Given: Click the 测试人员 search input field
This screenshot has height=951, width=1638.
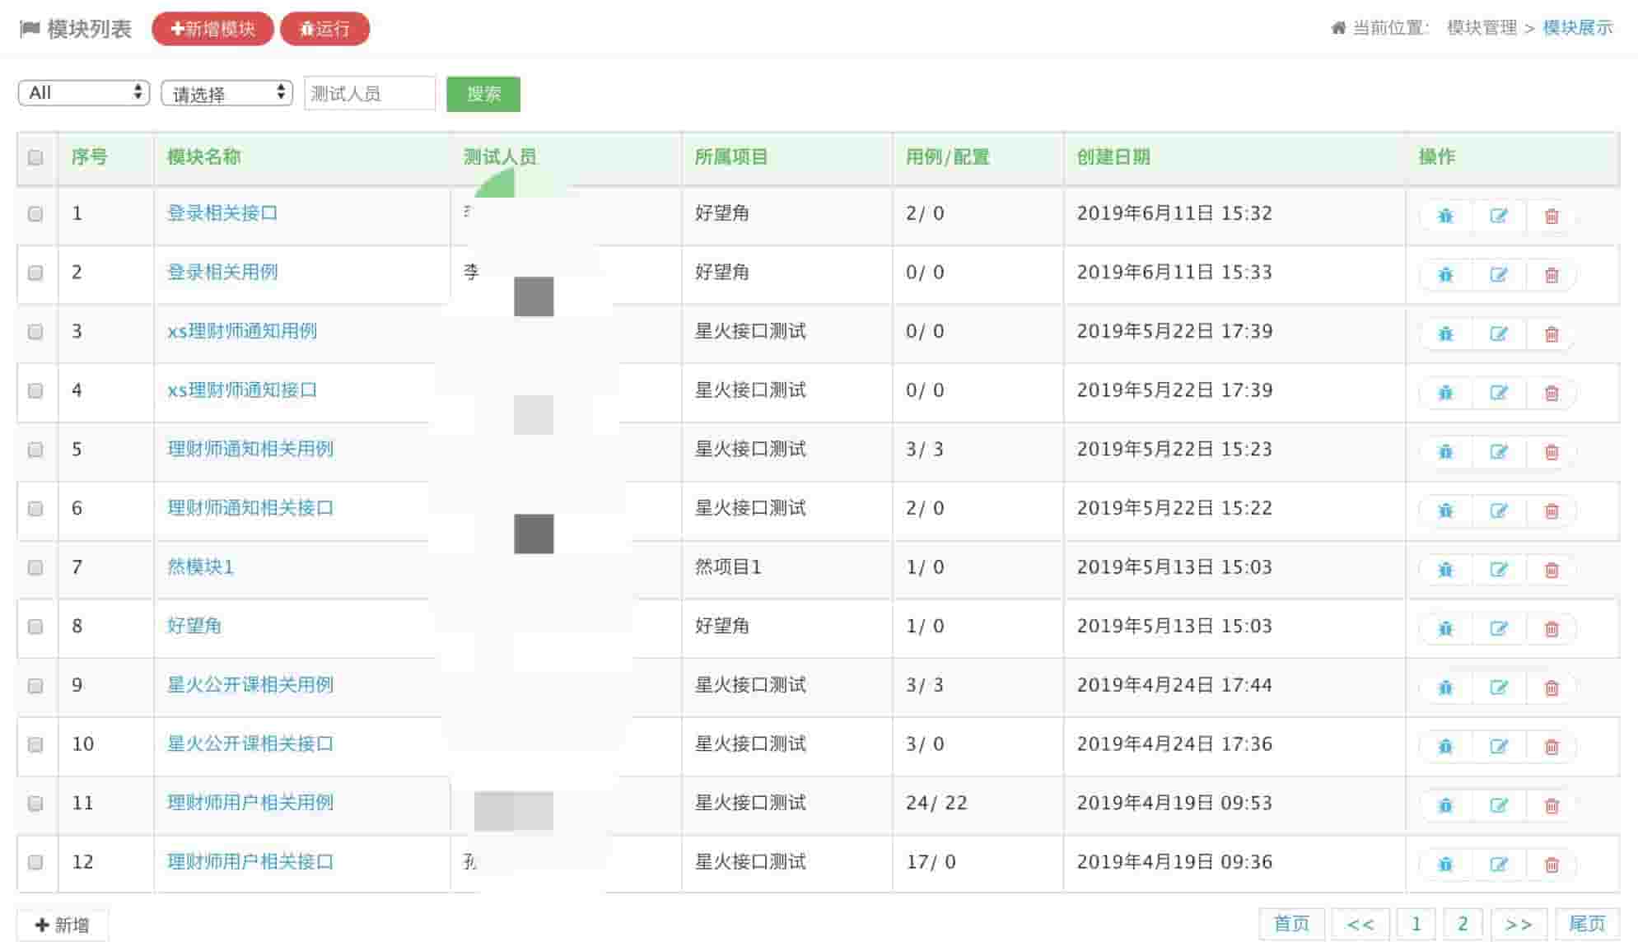Looking at the screenshot, I should coord(369,94).
